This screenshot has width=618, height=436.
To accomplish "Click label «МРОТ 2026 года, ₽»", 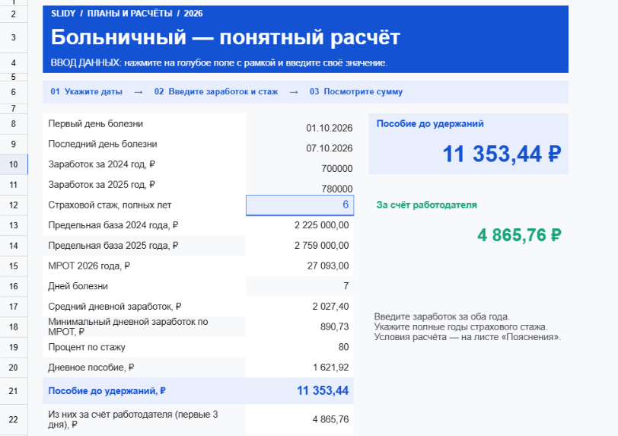I will (x=89, y=266).
